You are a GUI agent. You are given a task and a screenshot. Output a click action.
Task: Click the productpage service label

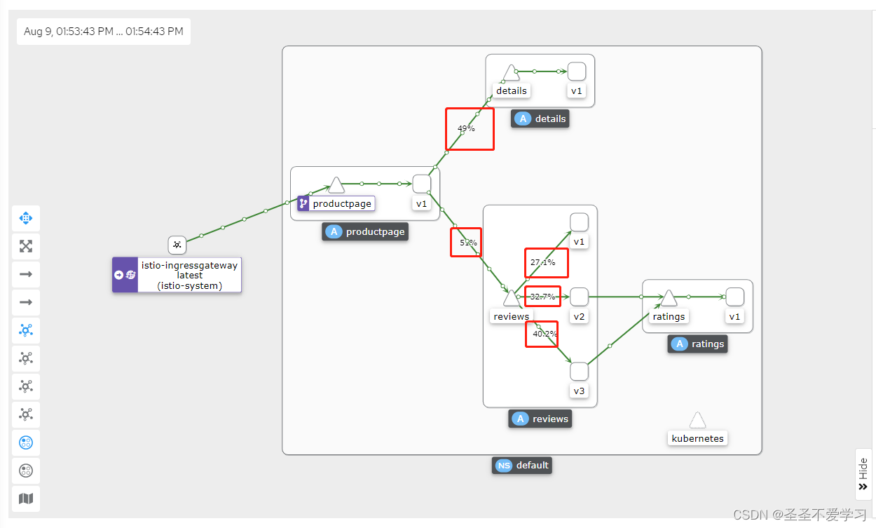pos(342,203)
